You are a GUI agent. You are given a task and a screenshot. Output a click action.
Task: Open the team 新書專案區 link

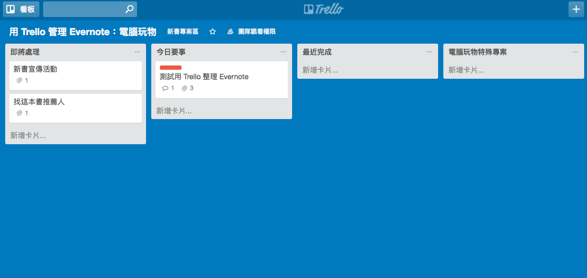click(x=183, y=32)
